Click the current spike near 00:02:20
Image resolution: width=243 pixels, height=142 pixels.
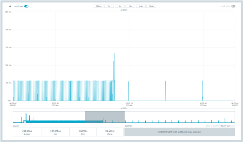coord(129,91)
